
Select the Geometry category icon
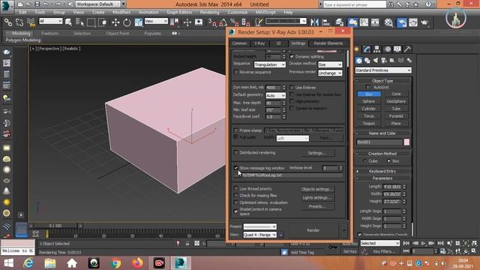click(358, 60)
